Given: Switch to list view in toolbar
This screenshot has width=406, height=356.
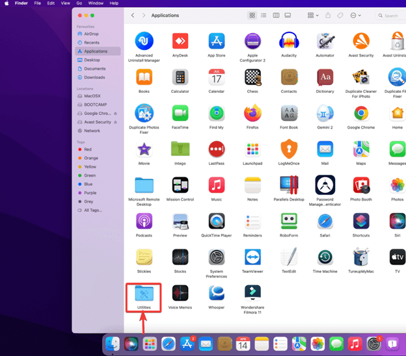Looking at the screenshot, I should (x=264, y=16).
